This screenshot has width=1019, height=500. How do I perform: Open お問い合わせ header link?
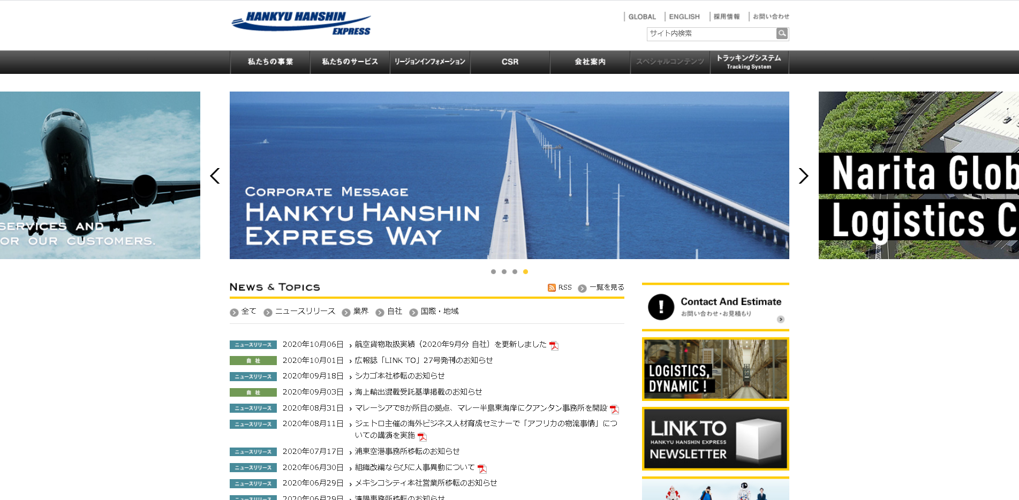(771, 17)
